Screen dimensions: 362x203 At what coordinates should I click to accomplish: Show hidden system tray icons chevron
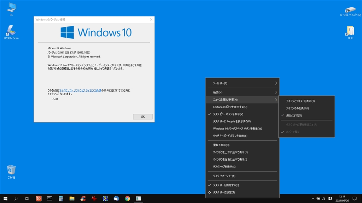[313, 198]
